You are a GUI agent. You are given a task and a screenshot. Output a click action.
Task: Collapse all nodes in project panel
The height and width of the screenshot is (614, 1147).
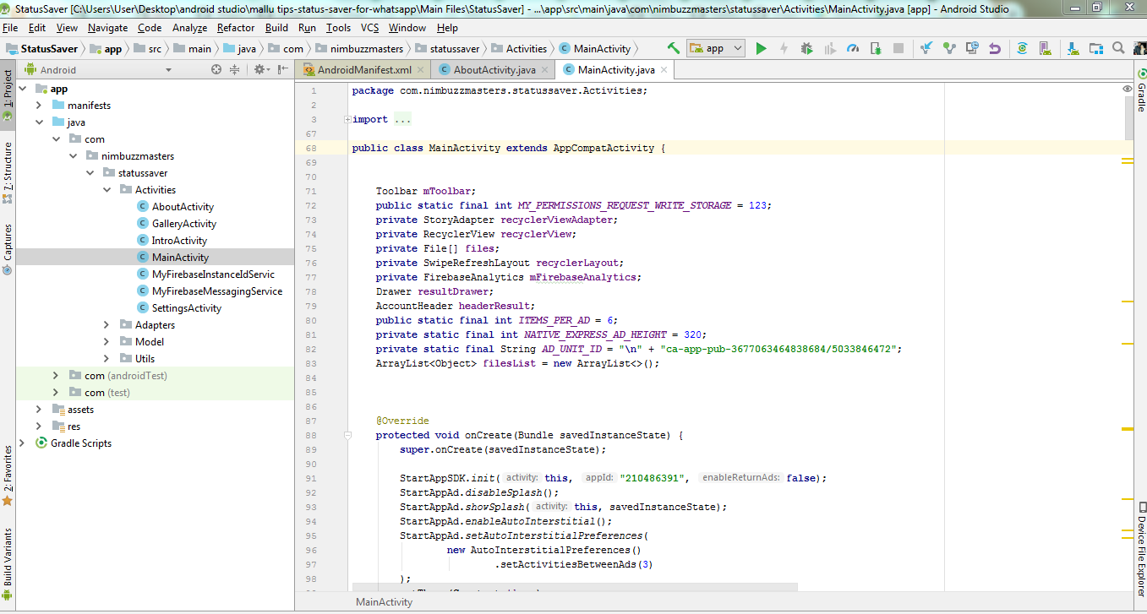click(x=235, y=69)
